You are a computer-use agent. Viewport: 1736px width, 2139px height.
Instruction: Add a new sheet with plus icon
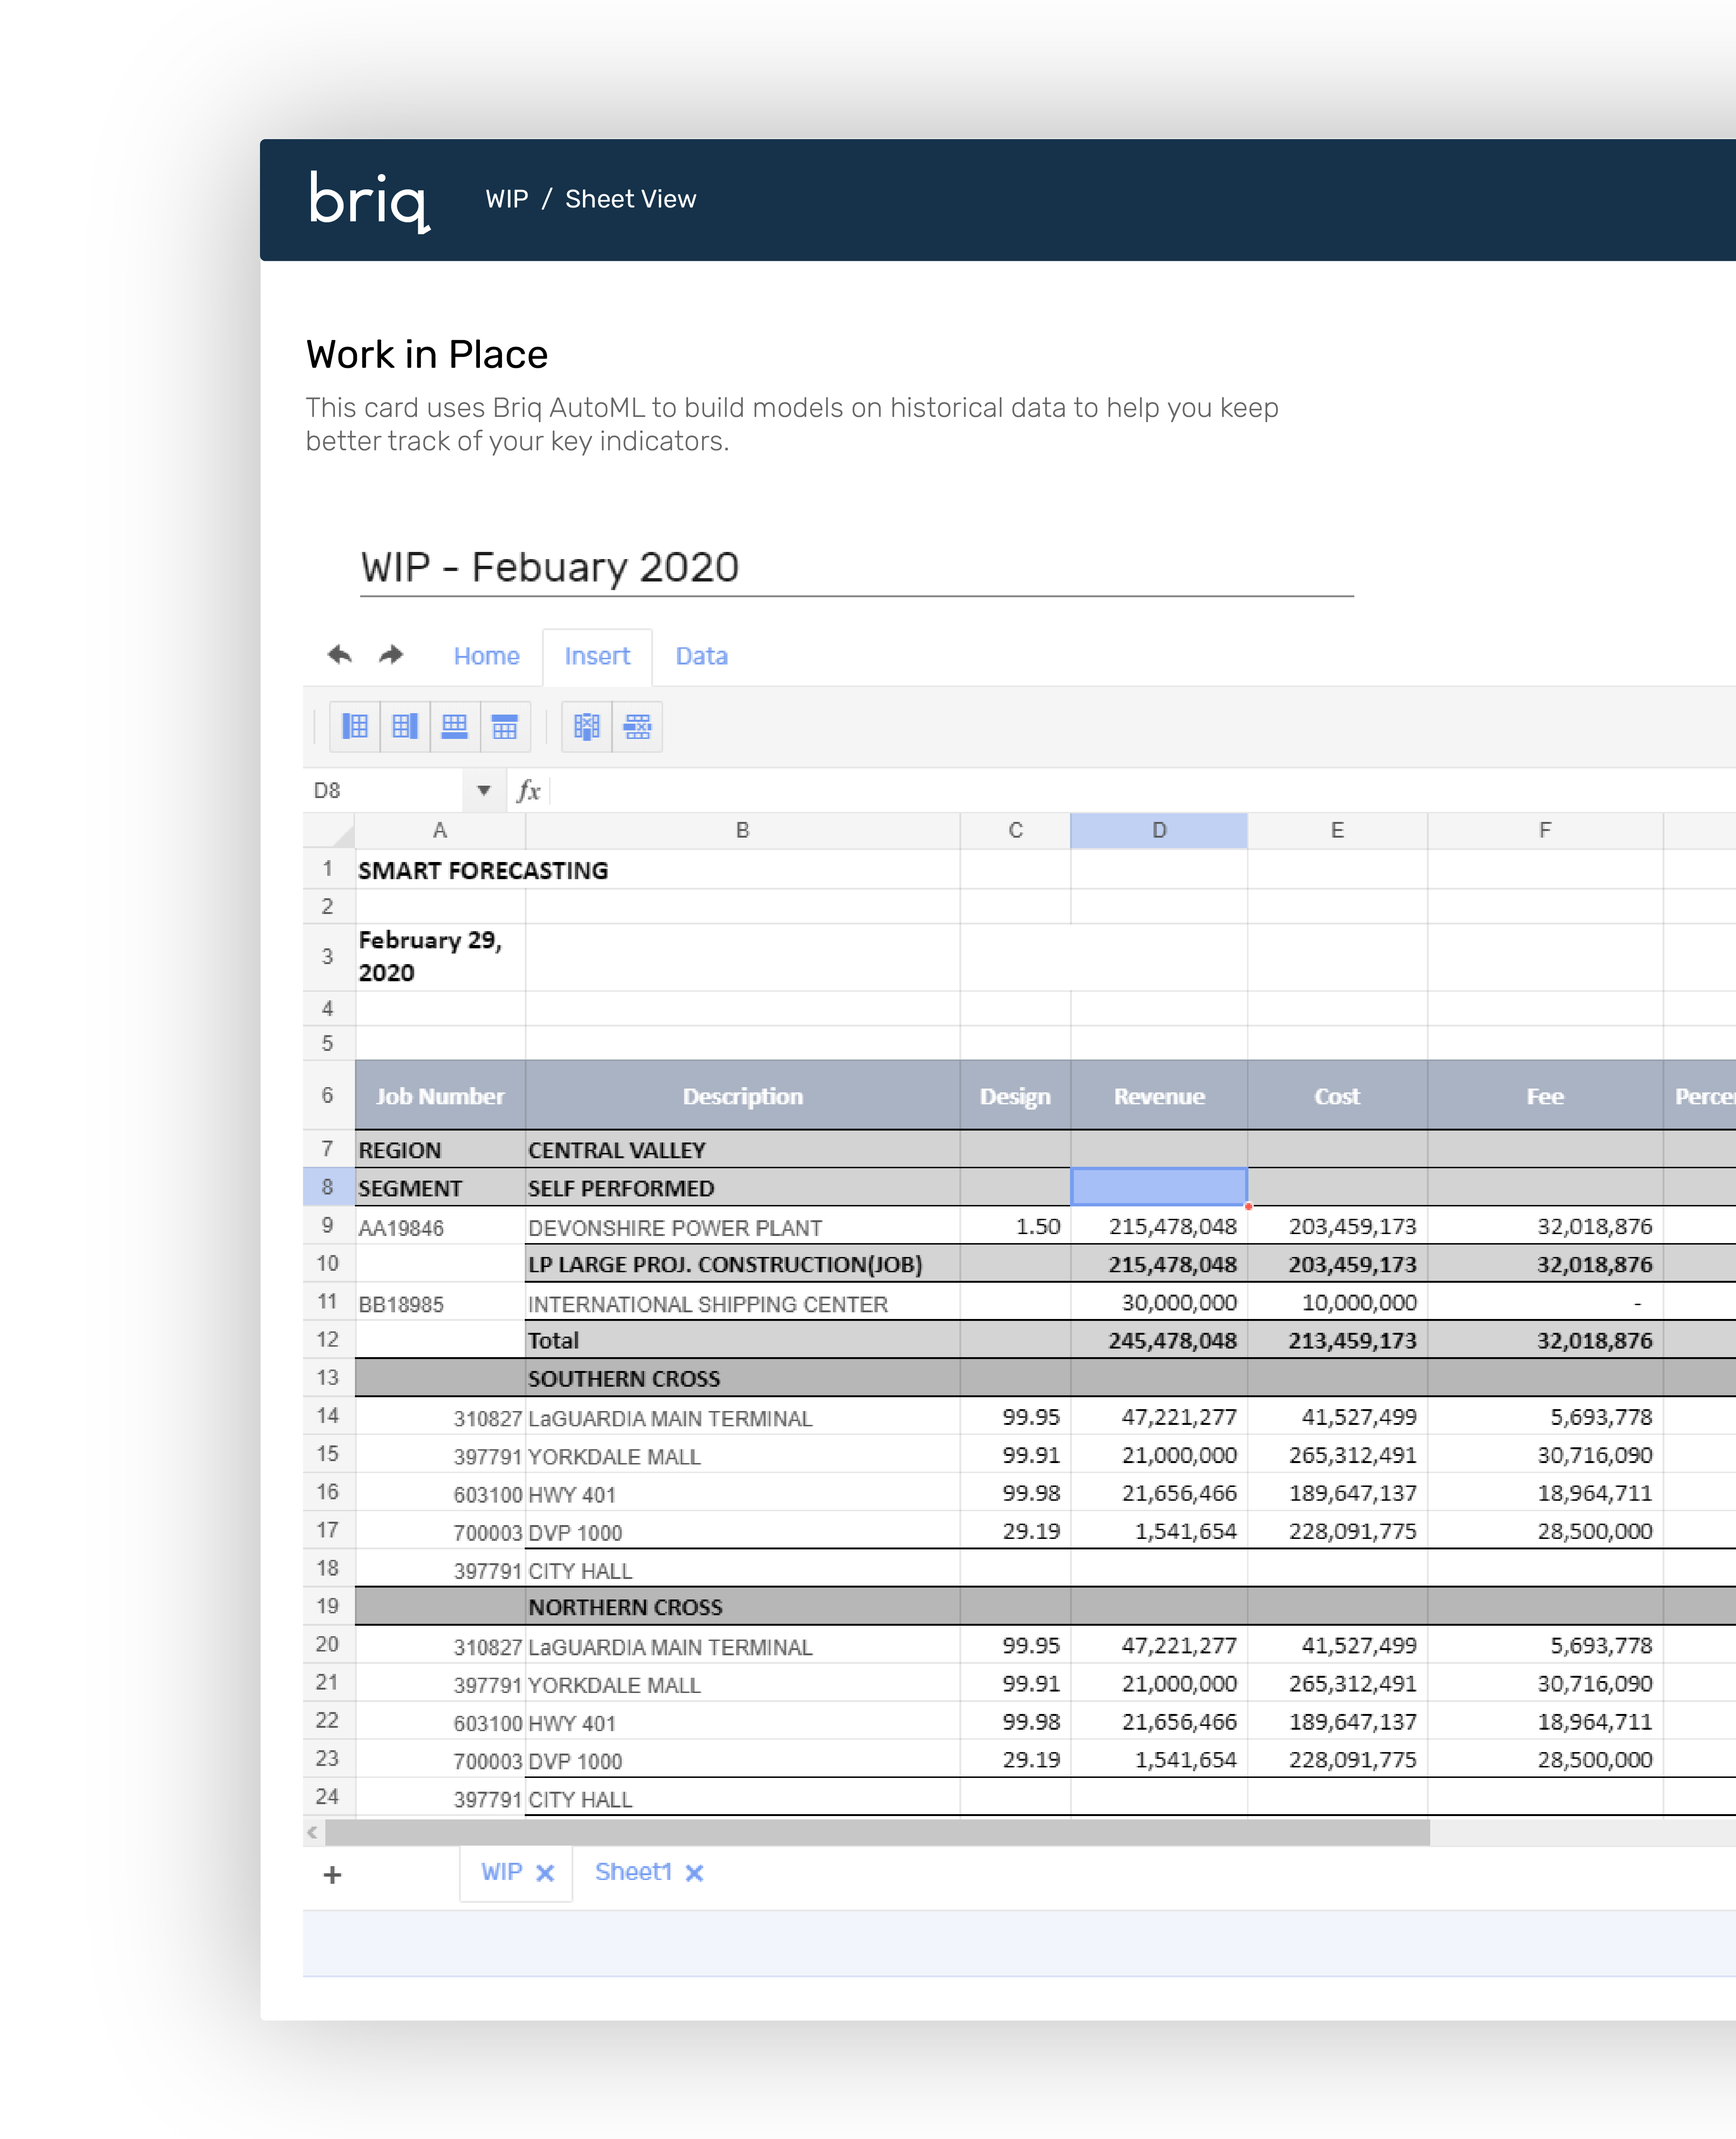coord(333,1875)
